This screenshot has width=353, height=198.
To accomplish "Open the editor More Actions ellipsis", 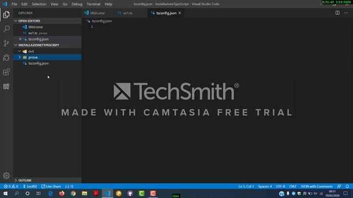I will point(346,13).
